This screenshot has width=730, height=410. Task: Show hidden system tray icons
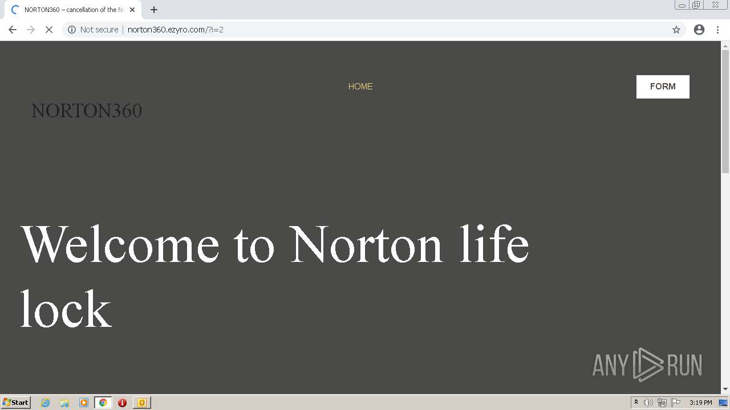tap(636, 403)
